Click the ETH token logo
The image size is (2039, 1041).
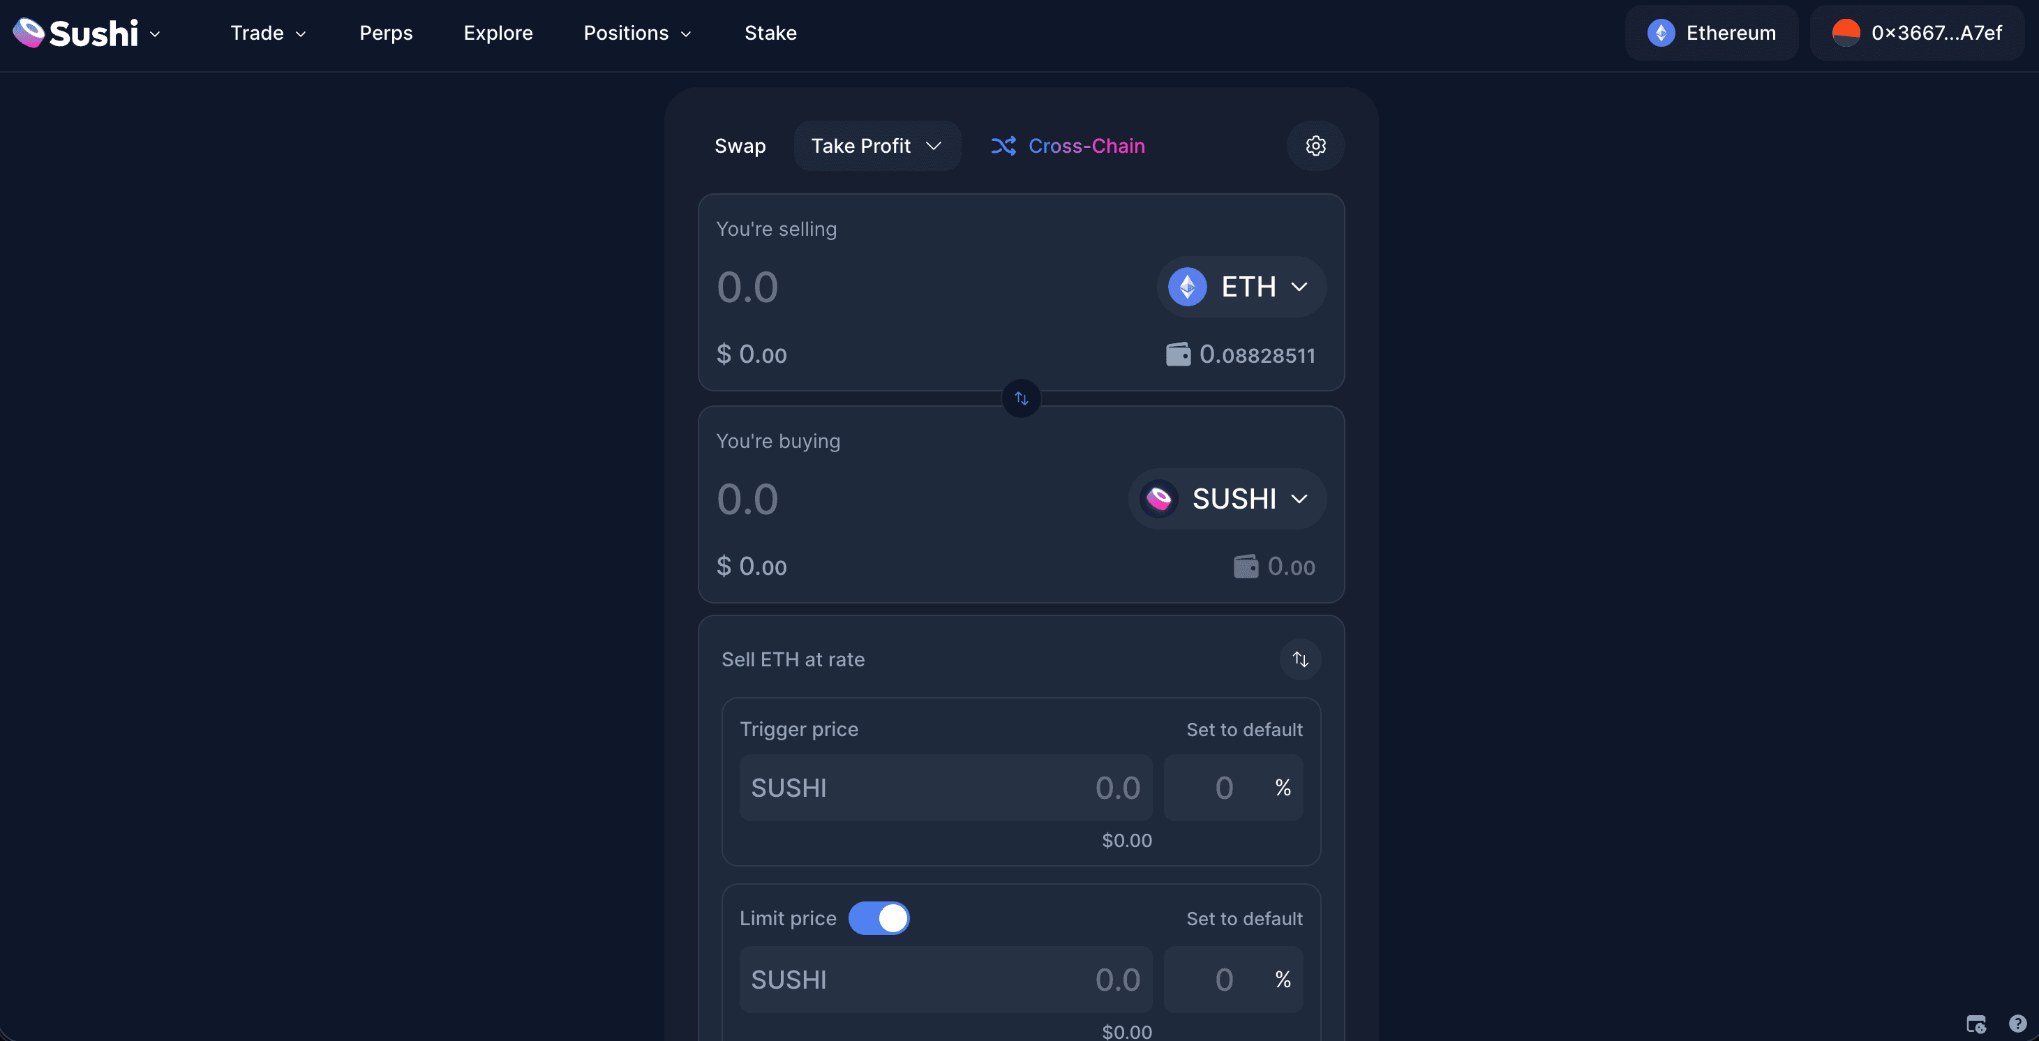pos(1187,287)
